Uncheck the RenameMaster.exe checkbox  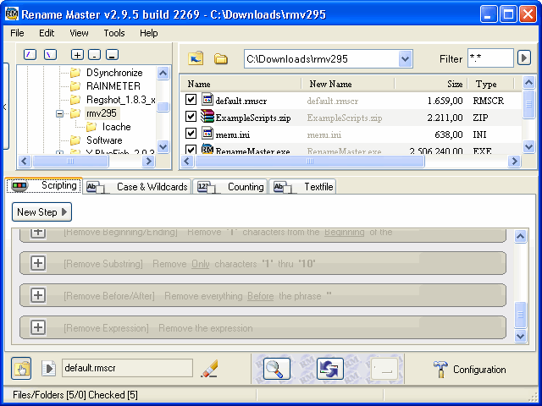tap(191, 149)
